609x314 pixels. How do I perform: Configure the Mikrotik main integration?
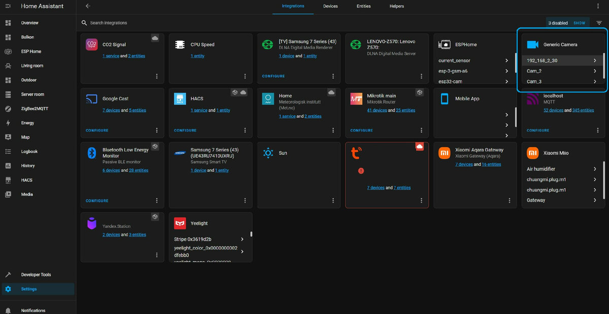[x=362, y=130]
